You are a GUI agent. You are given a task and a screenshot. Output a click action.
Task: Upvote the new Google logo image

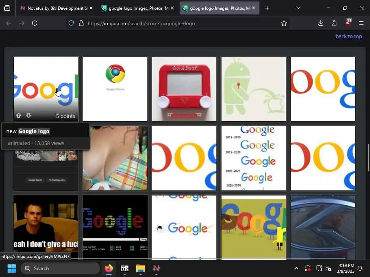(x=18, y=115)
